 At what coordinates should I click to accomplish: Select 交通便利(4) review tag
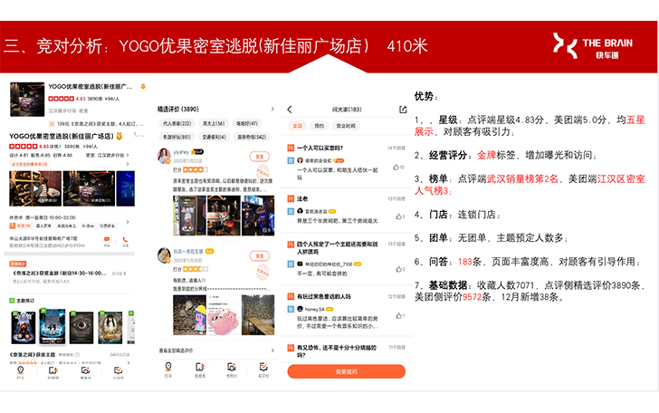214,137
